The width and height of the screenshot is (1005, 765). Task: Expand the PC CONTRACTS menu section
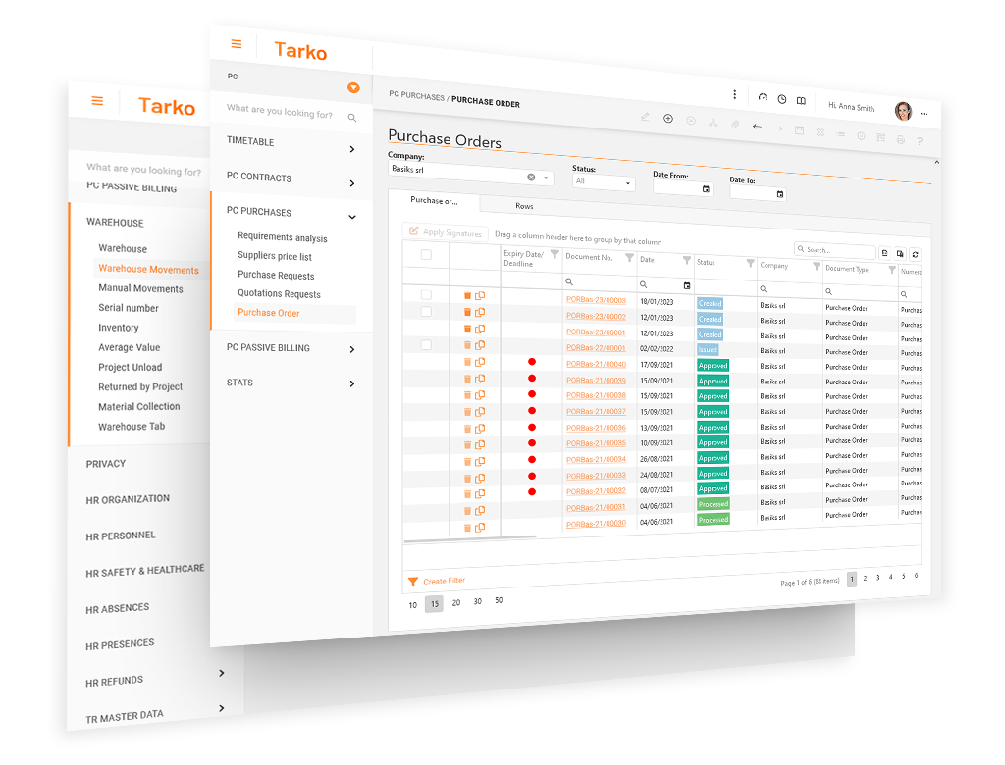pos(352,183)
